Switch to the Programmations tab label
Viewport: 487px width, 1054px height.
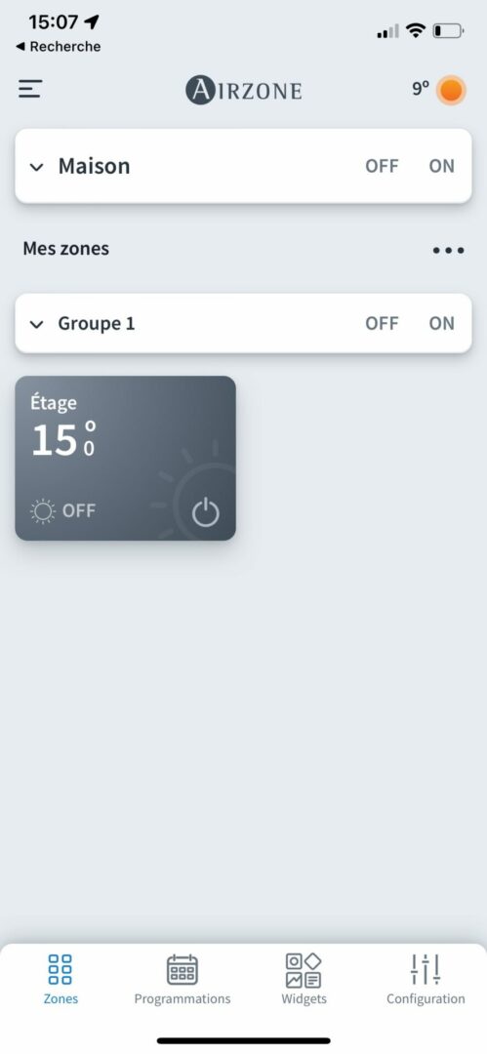tap(183, 999)
